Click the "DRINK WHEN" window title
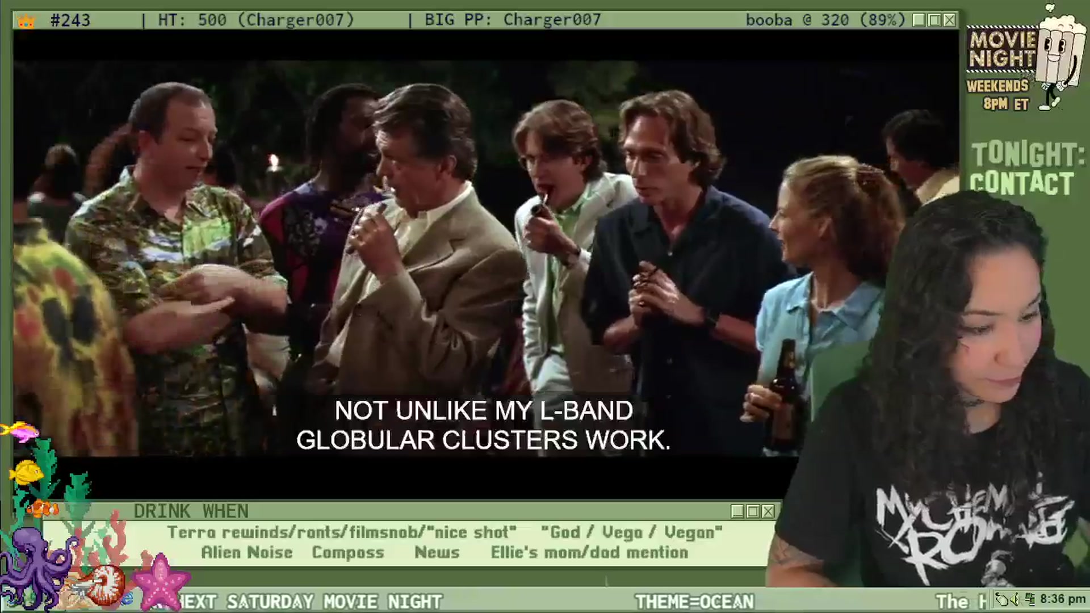Viewport: 1090px width, 613px height. (191, 511)
